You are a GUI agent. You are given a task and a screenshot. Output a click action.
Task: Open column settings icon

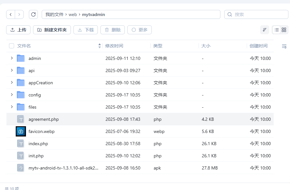coord(284,46)
